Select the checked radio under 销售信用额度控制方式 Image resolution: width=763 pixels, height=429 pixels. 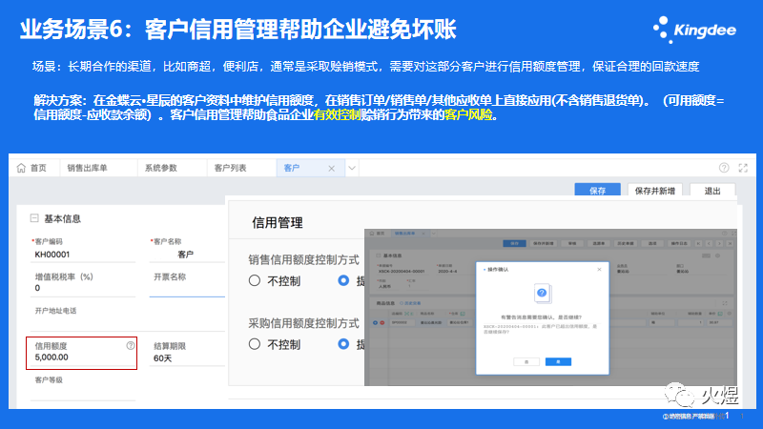[x=343, y=280]
